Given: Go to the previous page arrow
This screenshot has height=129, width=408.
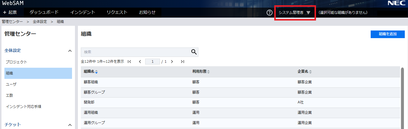Looking at the screenshot, I should pos(140,62).
